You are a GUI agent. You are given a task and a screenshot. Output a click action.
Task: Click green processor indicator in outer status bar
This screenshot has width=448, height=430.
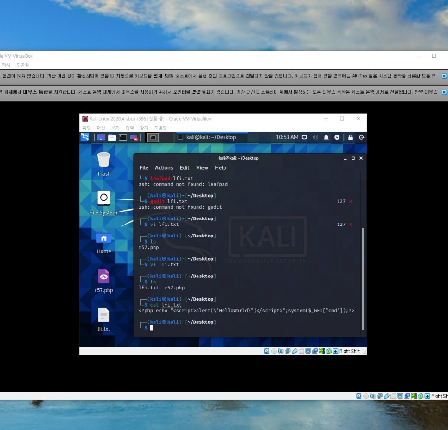[x=414, y=396]
